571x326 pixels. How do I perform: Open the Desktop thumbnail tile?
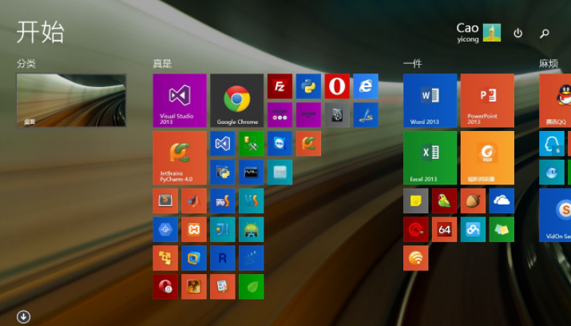click(x=71, y=101)
